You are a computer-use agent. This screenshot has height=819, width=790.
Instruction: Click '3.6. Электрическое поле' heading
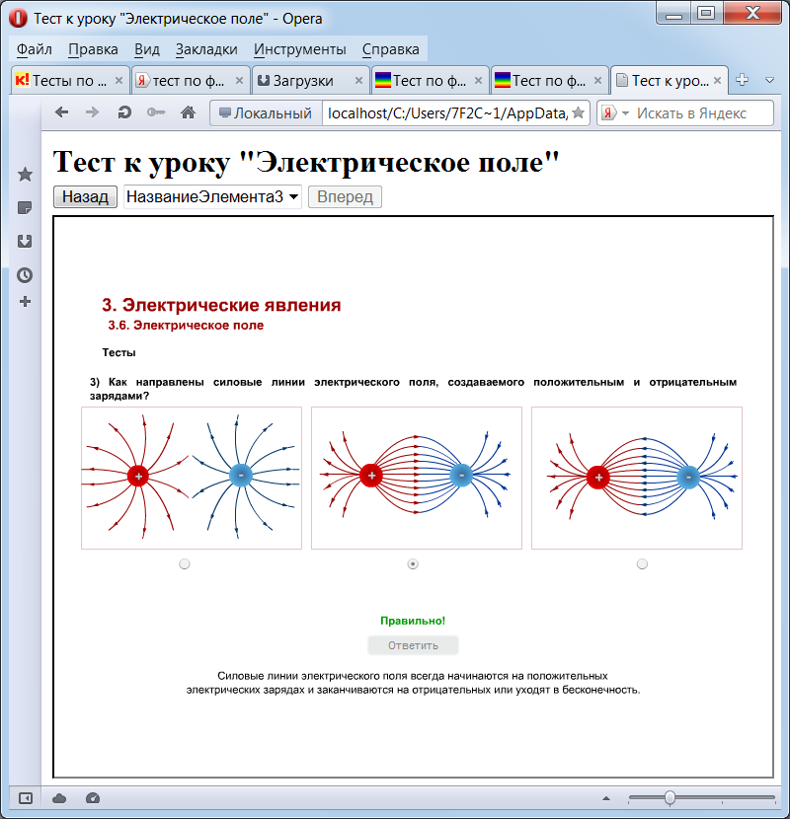(186, 325)
